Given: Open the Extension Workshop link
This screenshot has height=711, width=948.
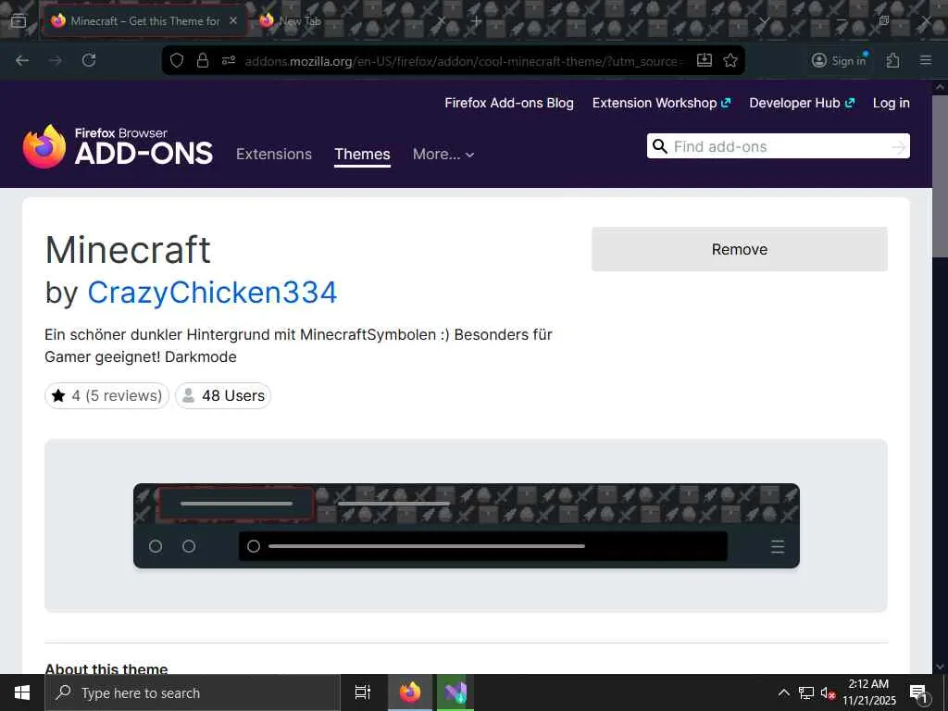Looking at the screenshot, I should point(661,103).
